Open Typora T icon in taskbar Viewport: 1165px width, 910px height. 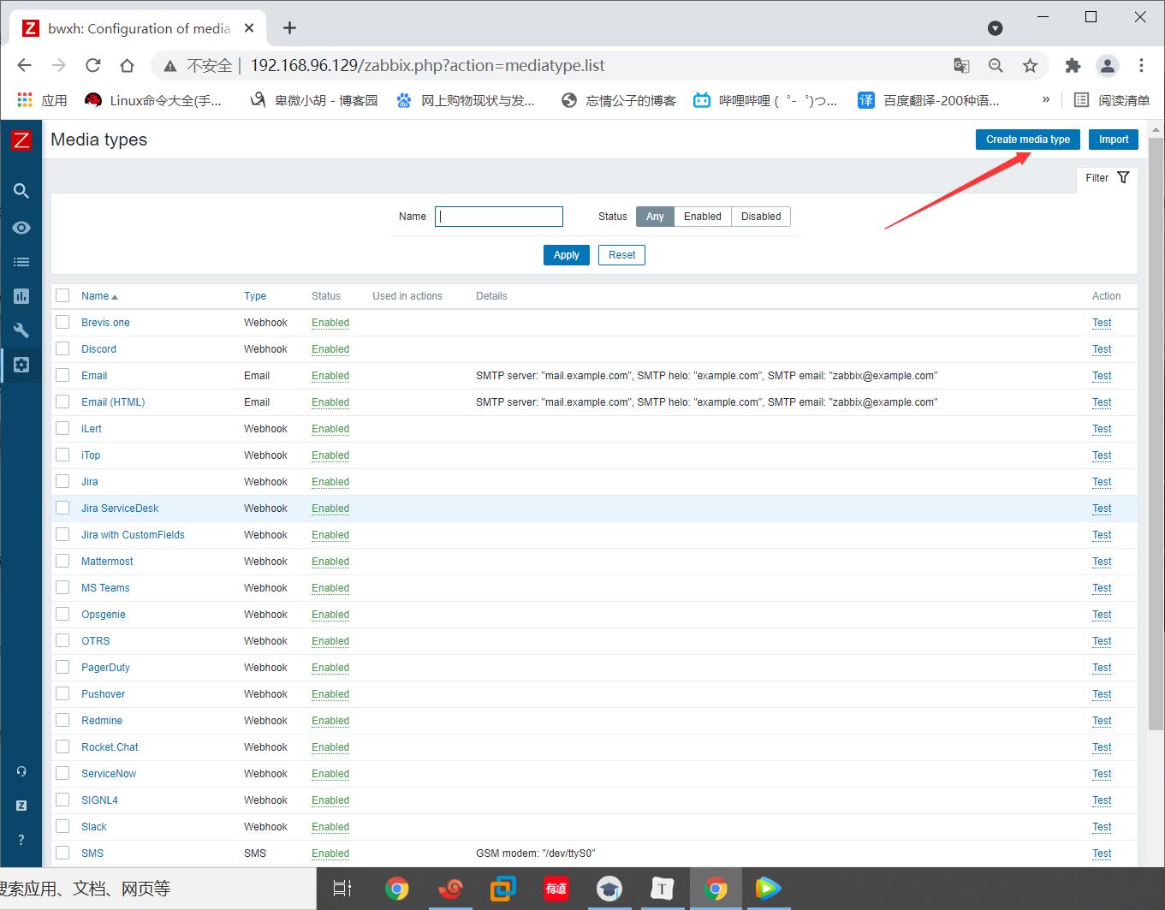[662, 889]
